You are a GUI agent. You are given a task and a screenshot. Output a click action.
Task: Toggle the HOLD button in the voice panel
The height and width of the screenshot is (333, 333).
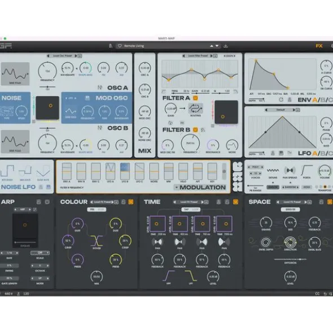[306, 187]
